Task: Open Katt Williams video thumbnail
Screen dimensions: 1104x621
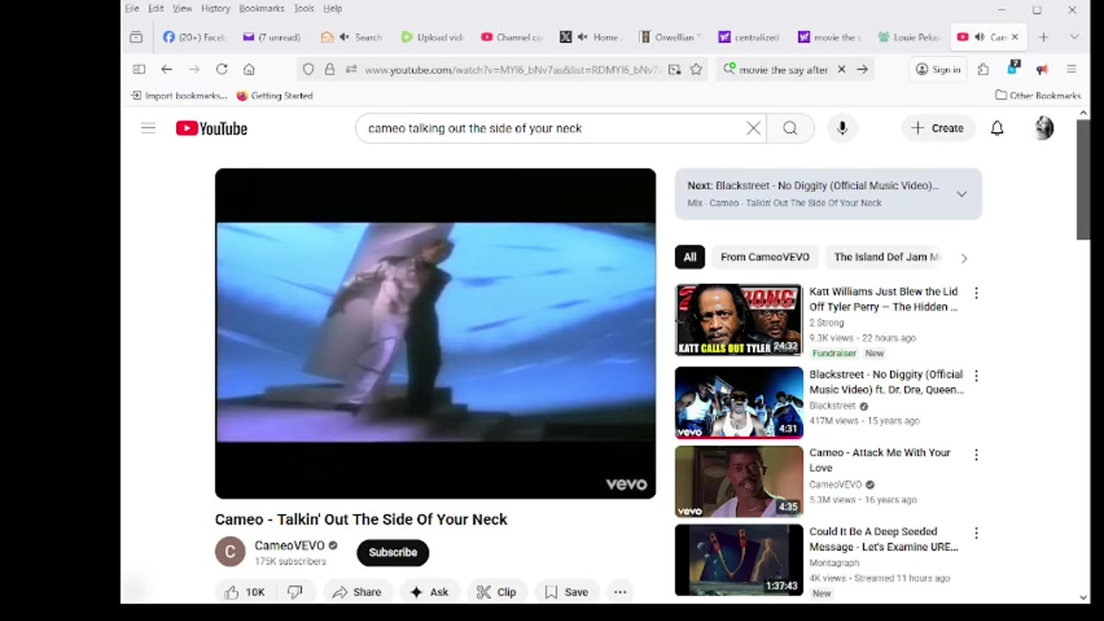Action: tap(738, 320)
